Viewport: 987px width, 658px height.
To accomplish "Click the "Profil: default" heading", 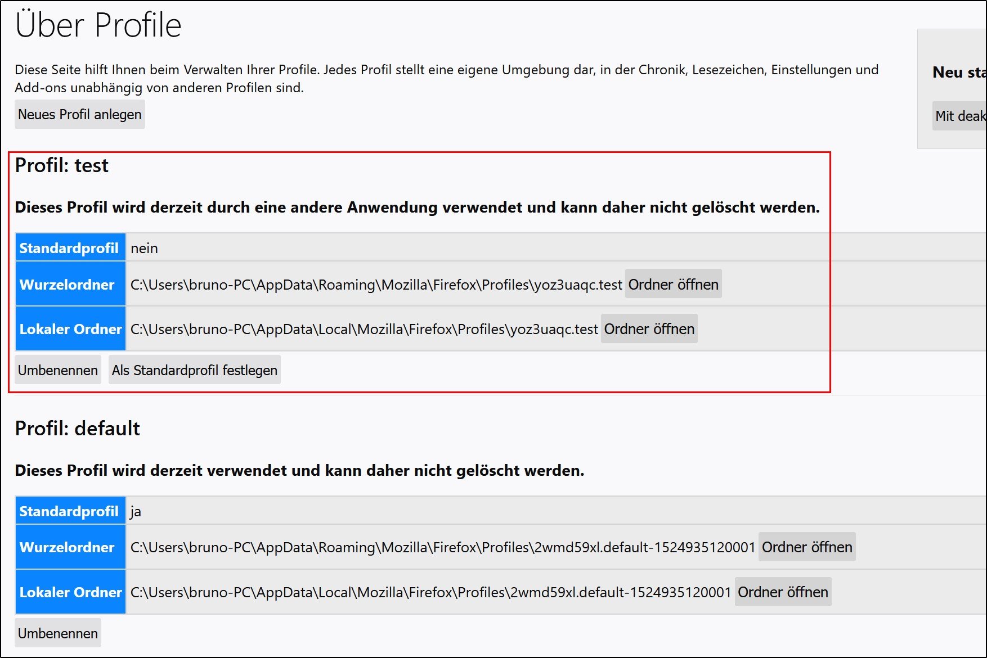I will (77, 429).
